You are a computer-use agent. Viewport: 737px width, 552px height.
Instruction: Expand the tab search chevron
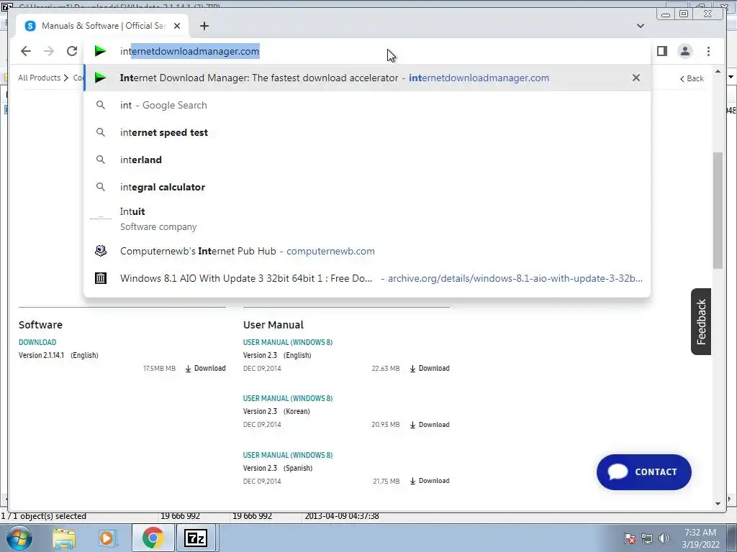pos(640,26)
